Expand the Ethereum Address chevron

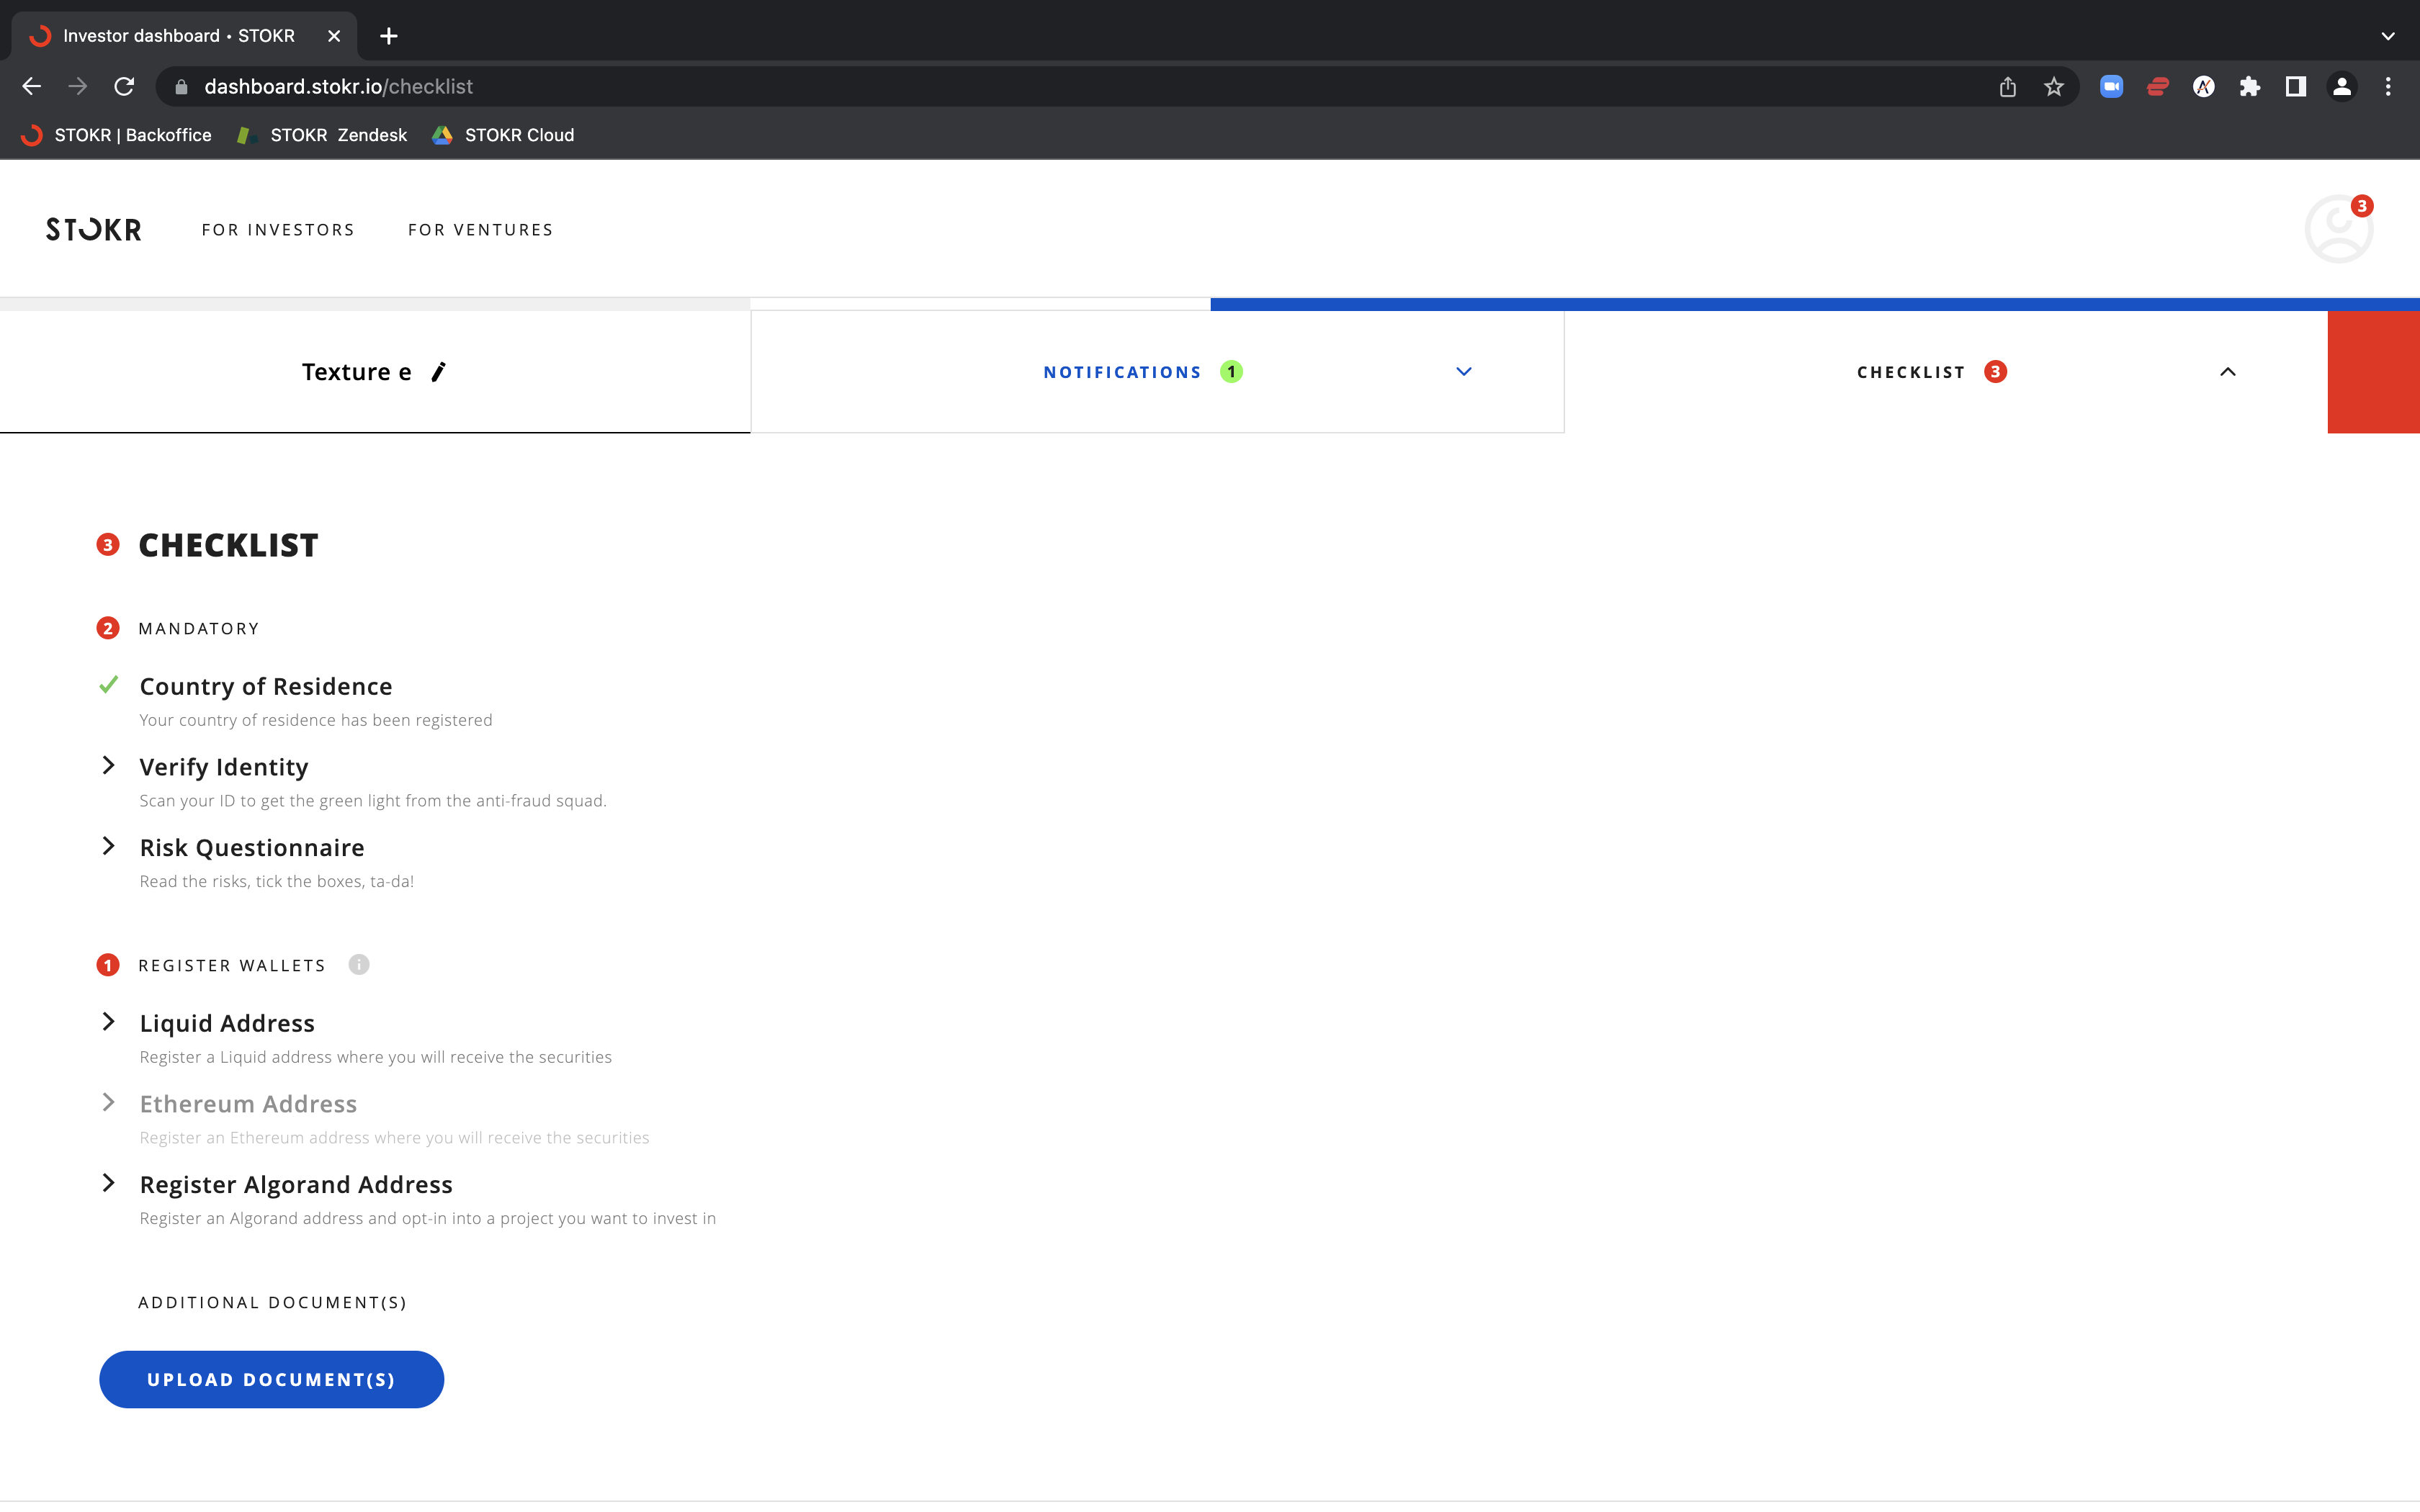point(109,1103)
